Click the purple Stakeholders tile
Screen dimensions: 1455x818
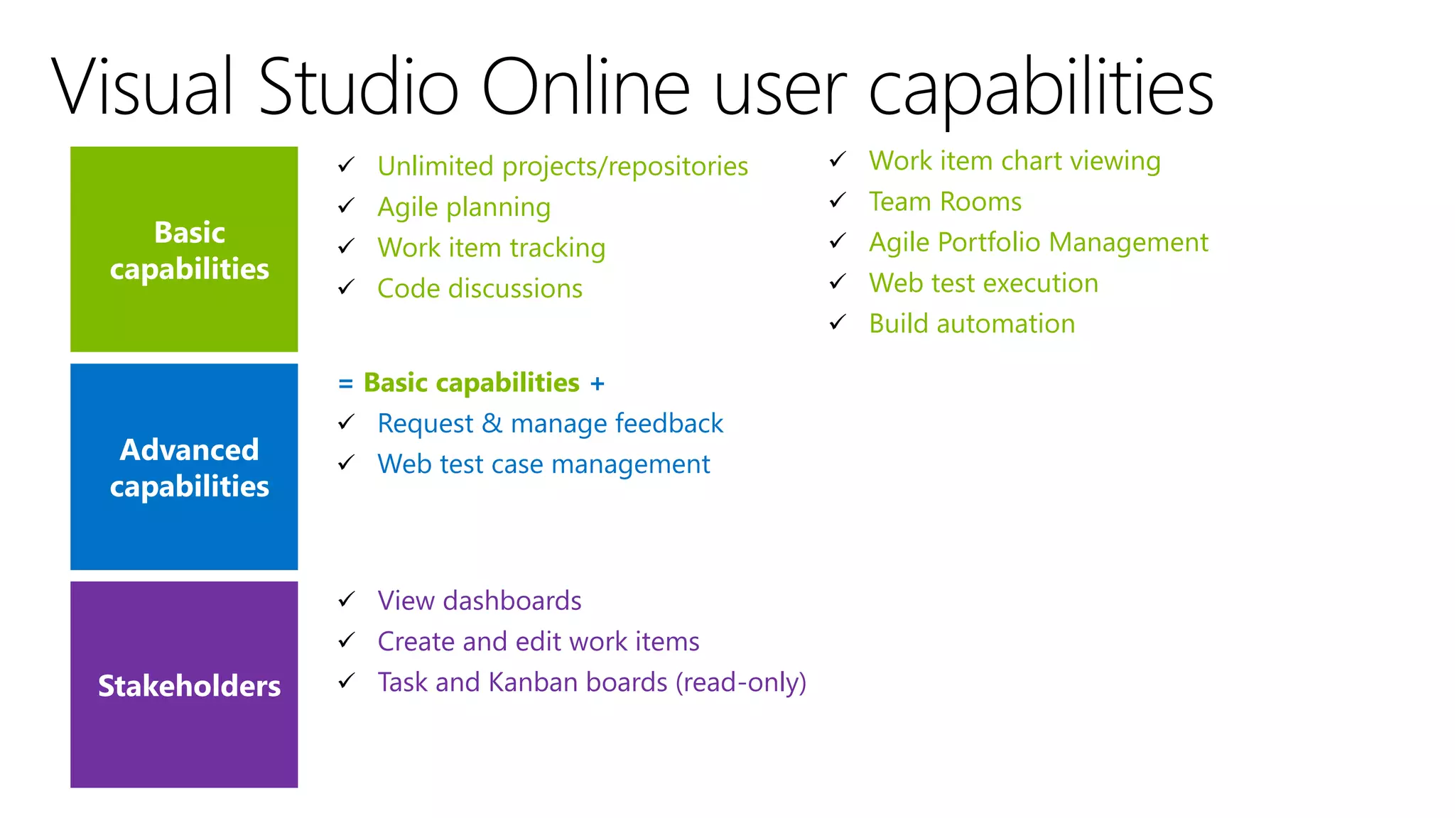(184, 685)
